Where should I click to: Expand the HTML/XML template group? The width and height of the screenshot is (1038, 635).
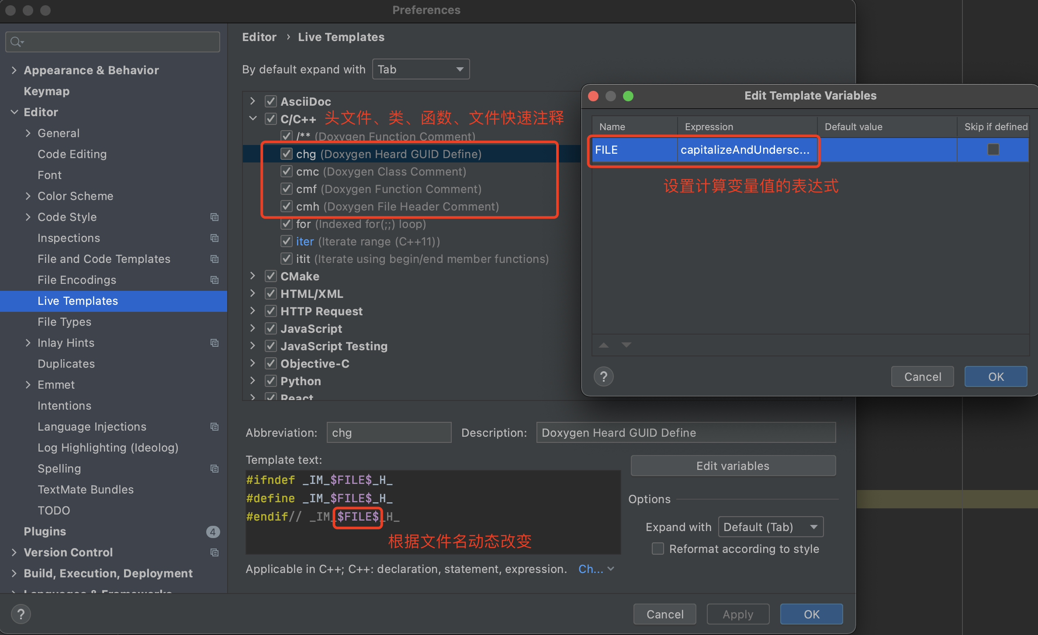253,293
